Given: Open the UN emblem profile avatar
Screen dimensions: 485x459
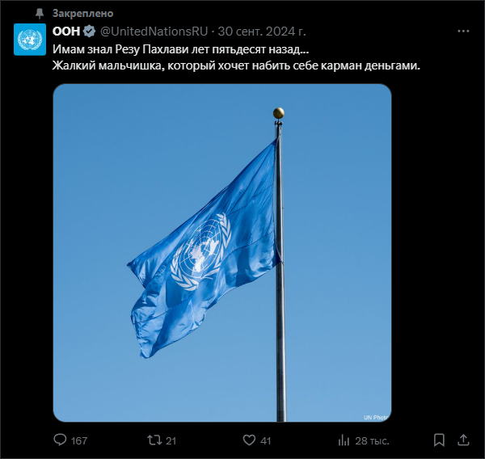Looking at the screenshot, I should (30, 40).
